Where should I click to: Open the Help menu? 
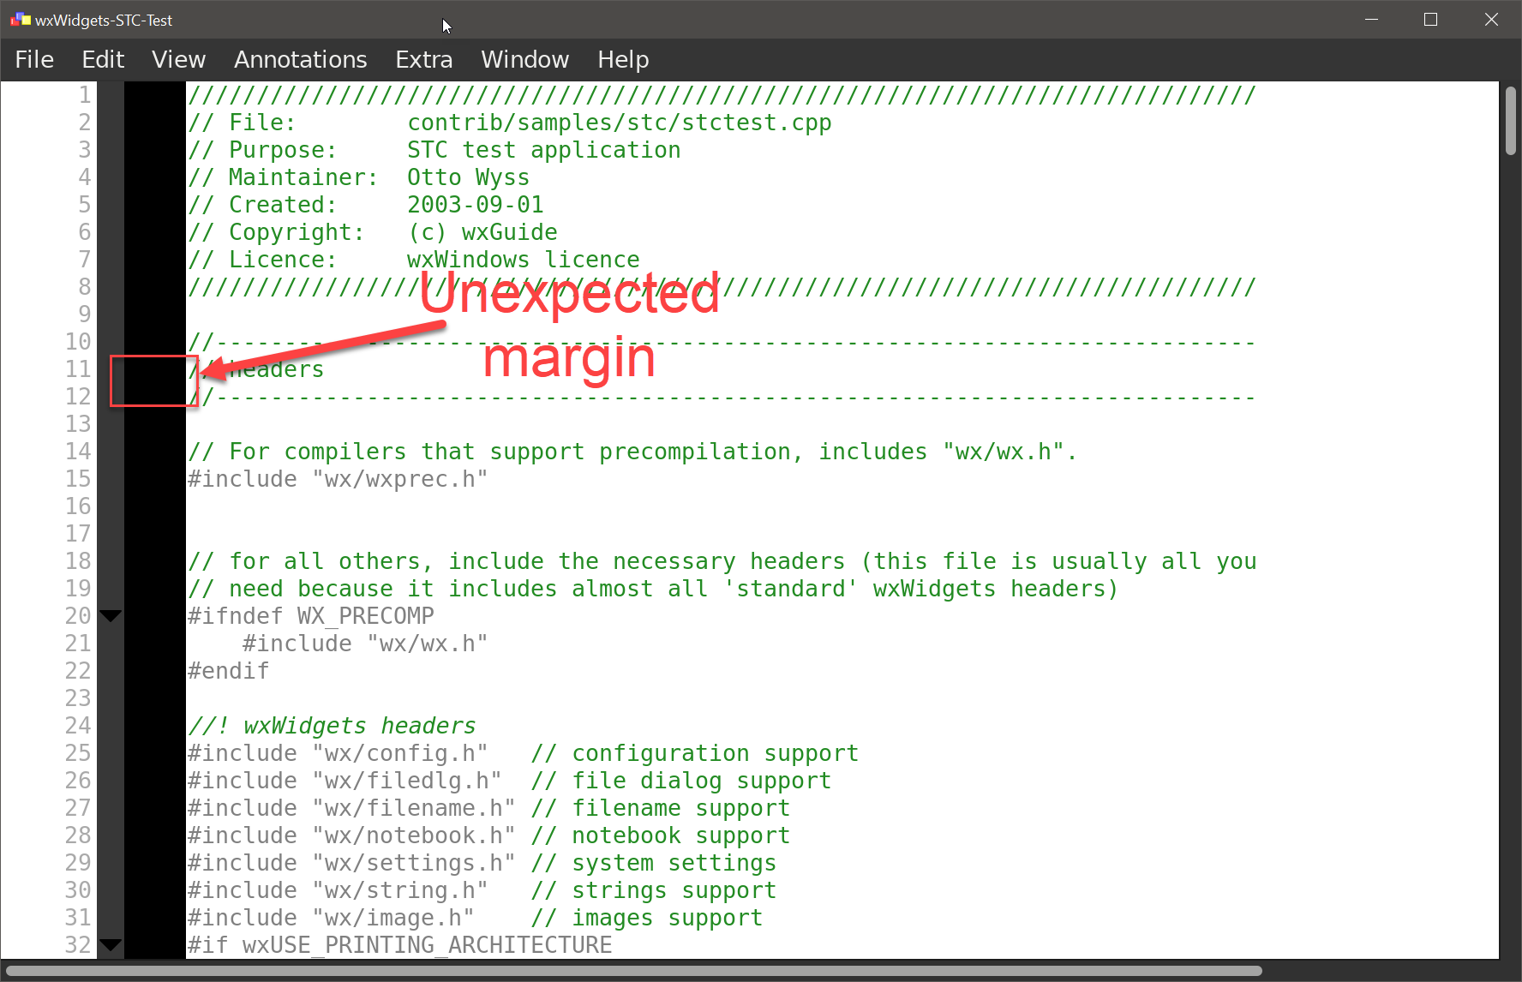(x=623, y=59)
